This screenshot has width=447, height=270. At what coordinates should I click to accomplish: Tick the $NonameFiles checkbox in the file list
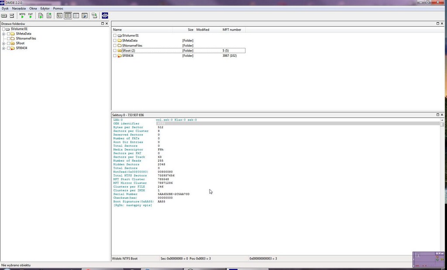(115, 46)
